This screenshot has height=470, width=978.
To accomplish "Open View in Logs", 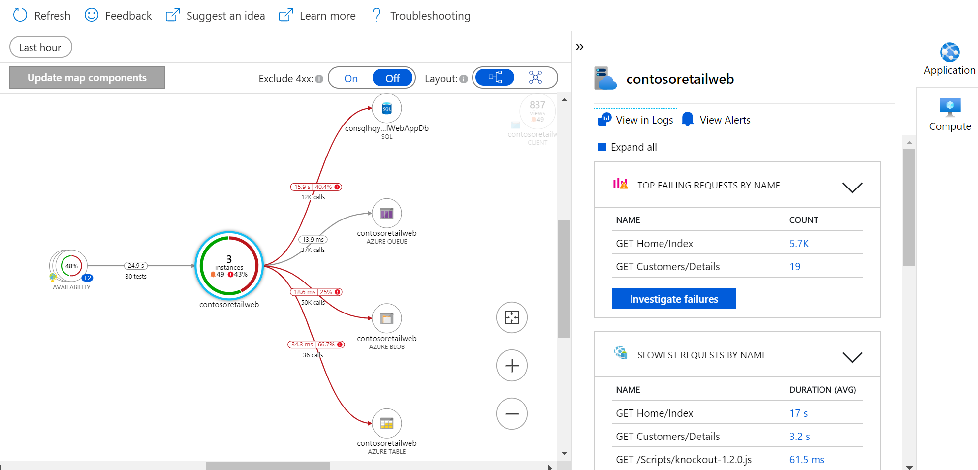I will pyautogui.click(x=635, y=120).
